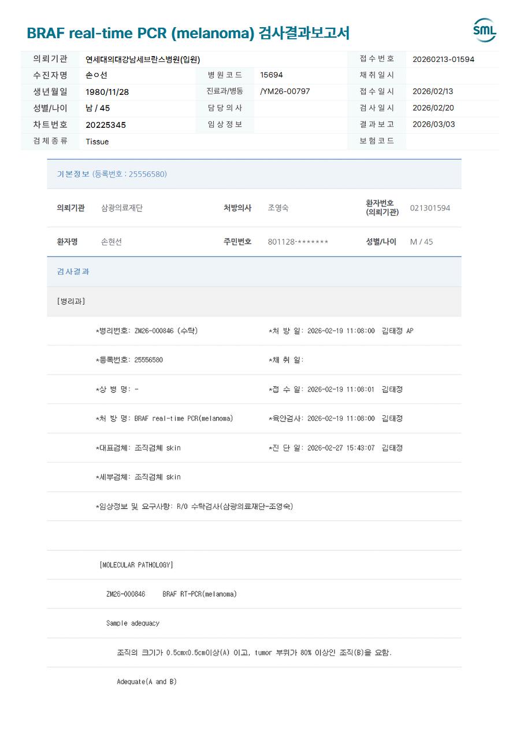Click patient name 손○선 in header

point(96,75)
